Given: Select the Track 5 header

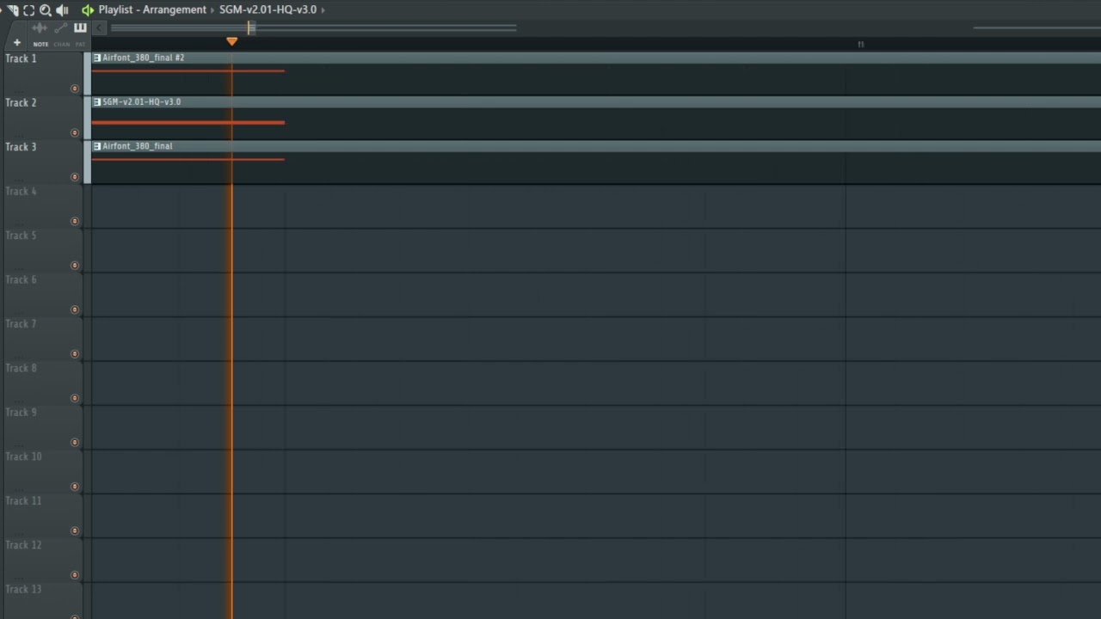Looking at the screenshot, I should tap(43, 250).
